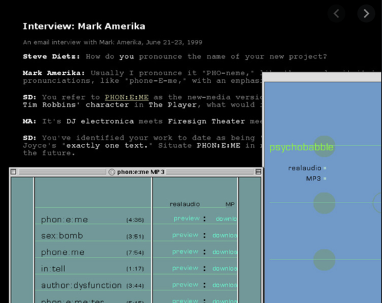The width and height of the screenshot is (382, 303).
Task: Download the phon:e:me MP3
Action: pyautogui.click(x=226, y=219)
